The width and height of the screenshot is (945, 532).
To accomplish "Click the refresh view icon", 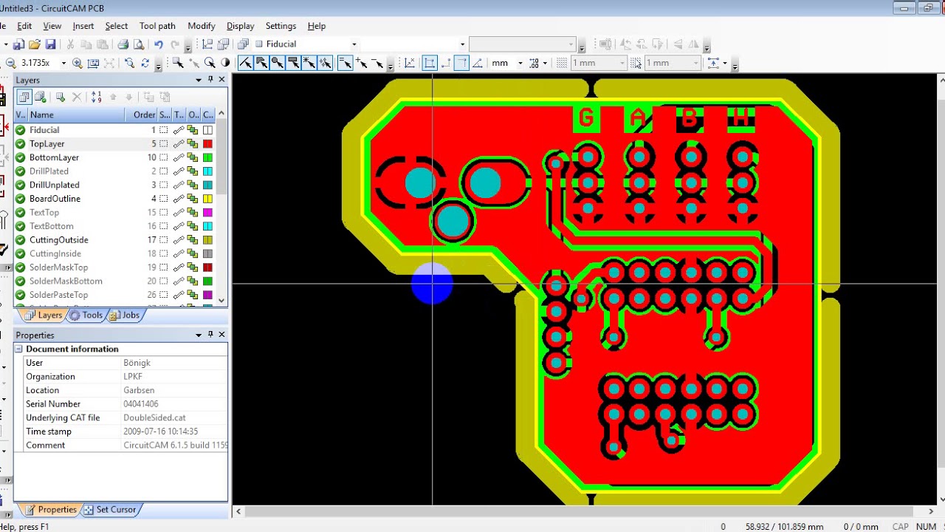I will click(x=145, y=63).
